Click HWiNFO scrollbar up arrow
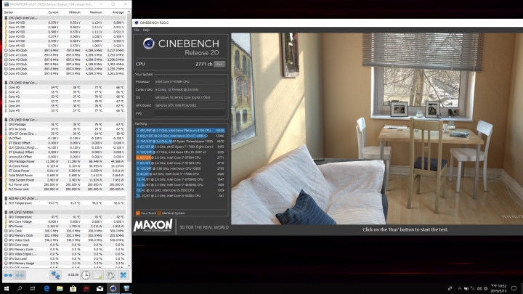This screenshot has width=523, height=294. (x=129, y=12)
